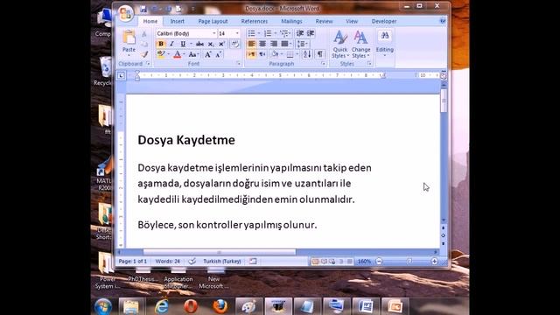
Task: Click macro recording icon in status bar
Action: [x=253, y=262]
